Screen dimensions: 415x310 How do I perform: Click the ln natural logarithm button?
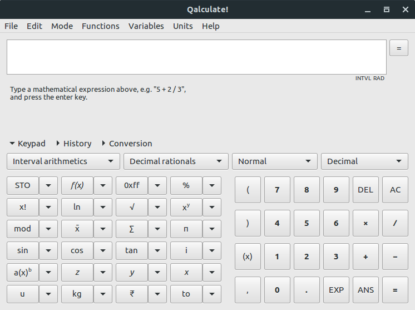[x=77, y=207]
